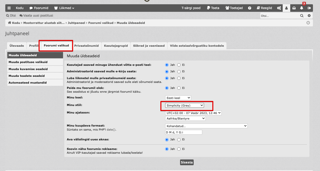This screenshot has width=320, height=171.
Task: Select Ei for opening external links
Action: click(179, 140)
